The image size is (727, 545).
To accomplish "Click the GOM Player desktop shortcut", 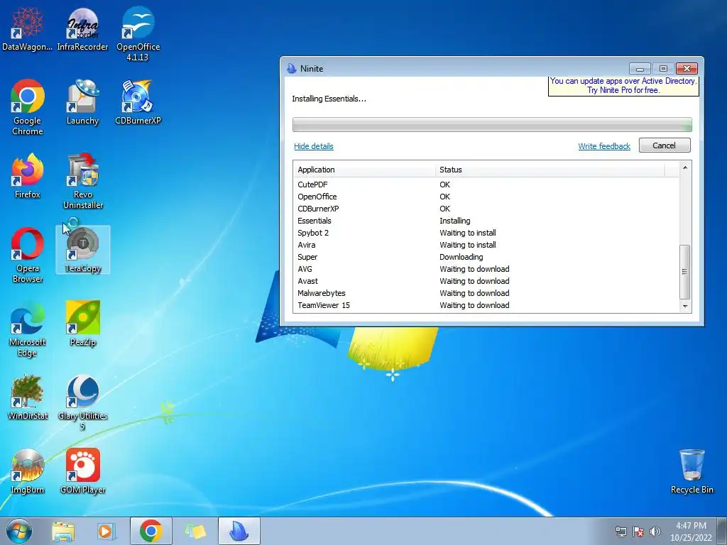I will coord(82,471).
